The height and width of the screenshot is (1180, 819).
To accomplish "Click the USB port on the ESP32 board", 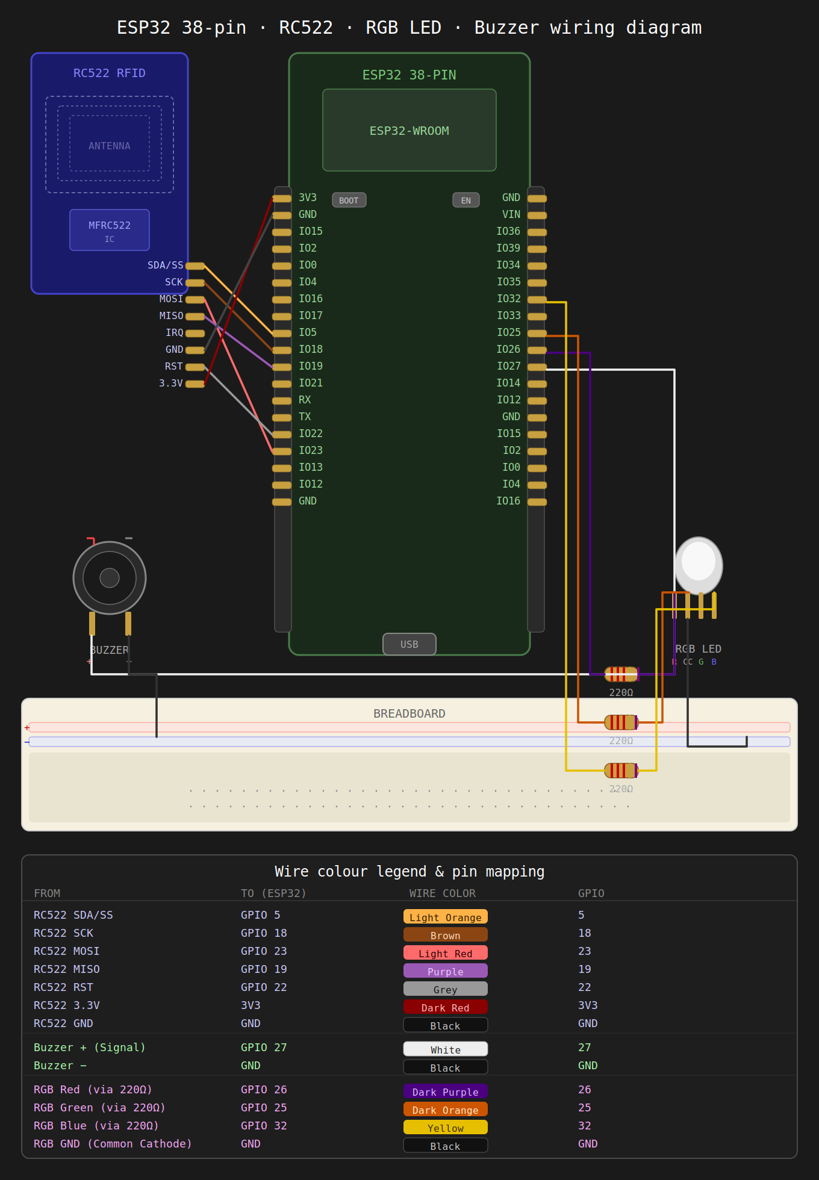I will point(409,644).
